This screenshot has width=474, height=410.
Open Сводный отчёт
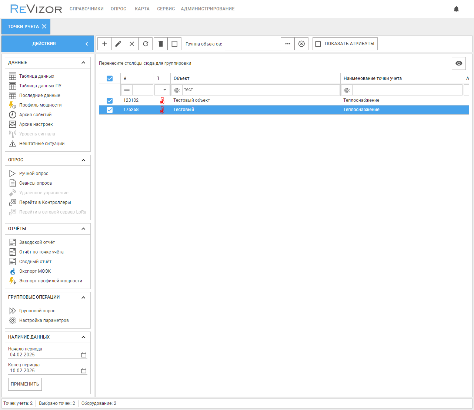click(x=35, y=262)
